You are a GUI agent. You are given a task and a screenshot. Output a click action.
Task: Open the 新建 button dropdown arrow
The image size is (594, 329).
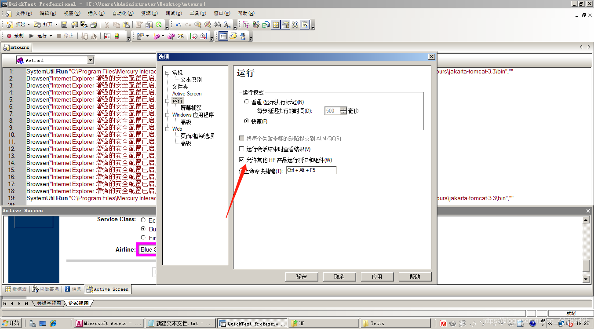[x=29, y=25]
